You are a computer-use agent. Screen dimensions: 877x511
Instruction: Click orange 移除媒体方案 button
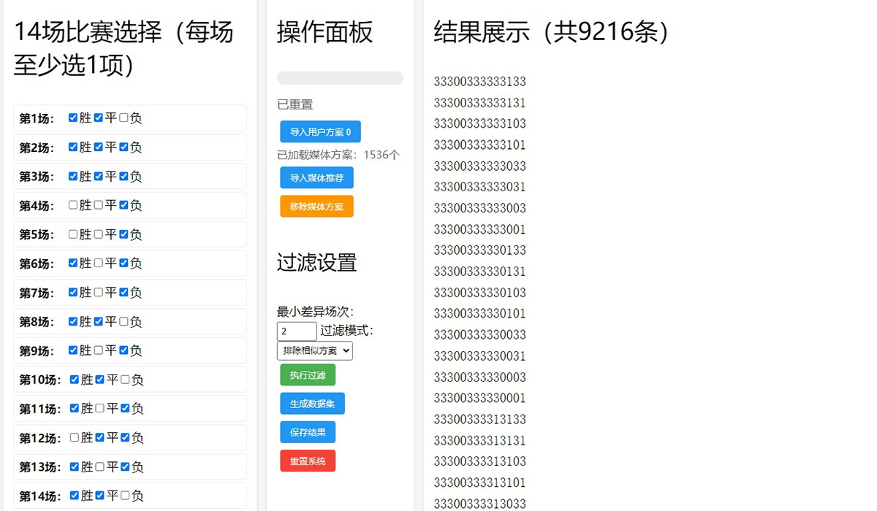point(316,207)
